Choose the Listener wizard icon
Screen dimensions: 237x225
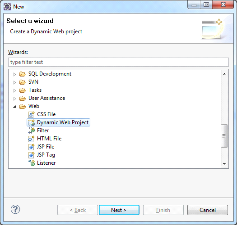pyautogui.click(x=32, y=163)
